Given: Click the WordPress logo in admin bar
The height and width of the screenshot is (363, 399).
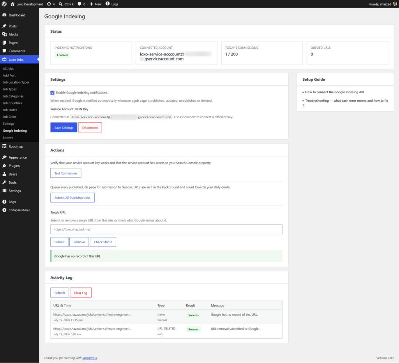Looking at the screenshot, I should coord(4,4).
